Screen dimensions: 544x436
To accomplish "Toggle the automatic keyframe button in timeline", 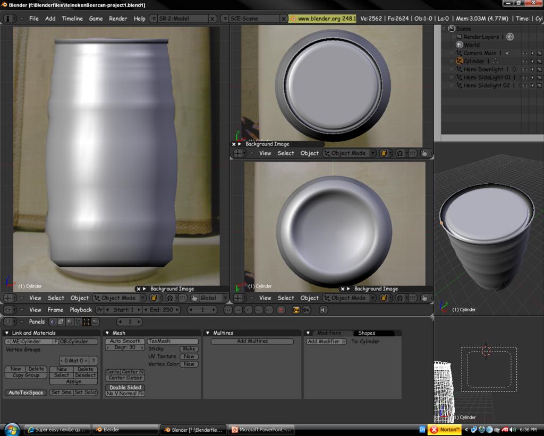I will point(295,310).
